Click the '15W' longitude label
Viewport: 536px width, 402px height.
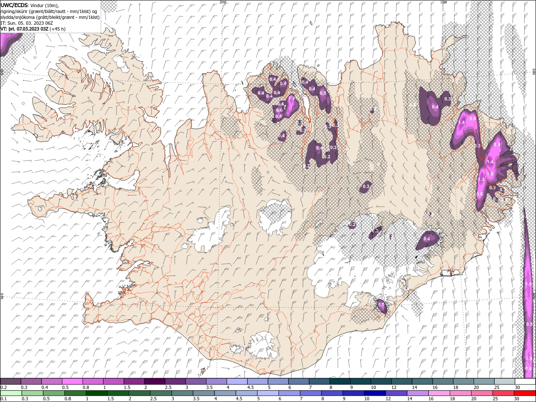(443, 2)
